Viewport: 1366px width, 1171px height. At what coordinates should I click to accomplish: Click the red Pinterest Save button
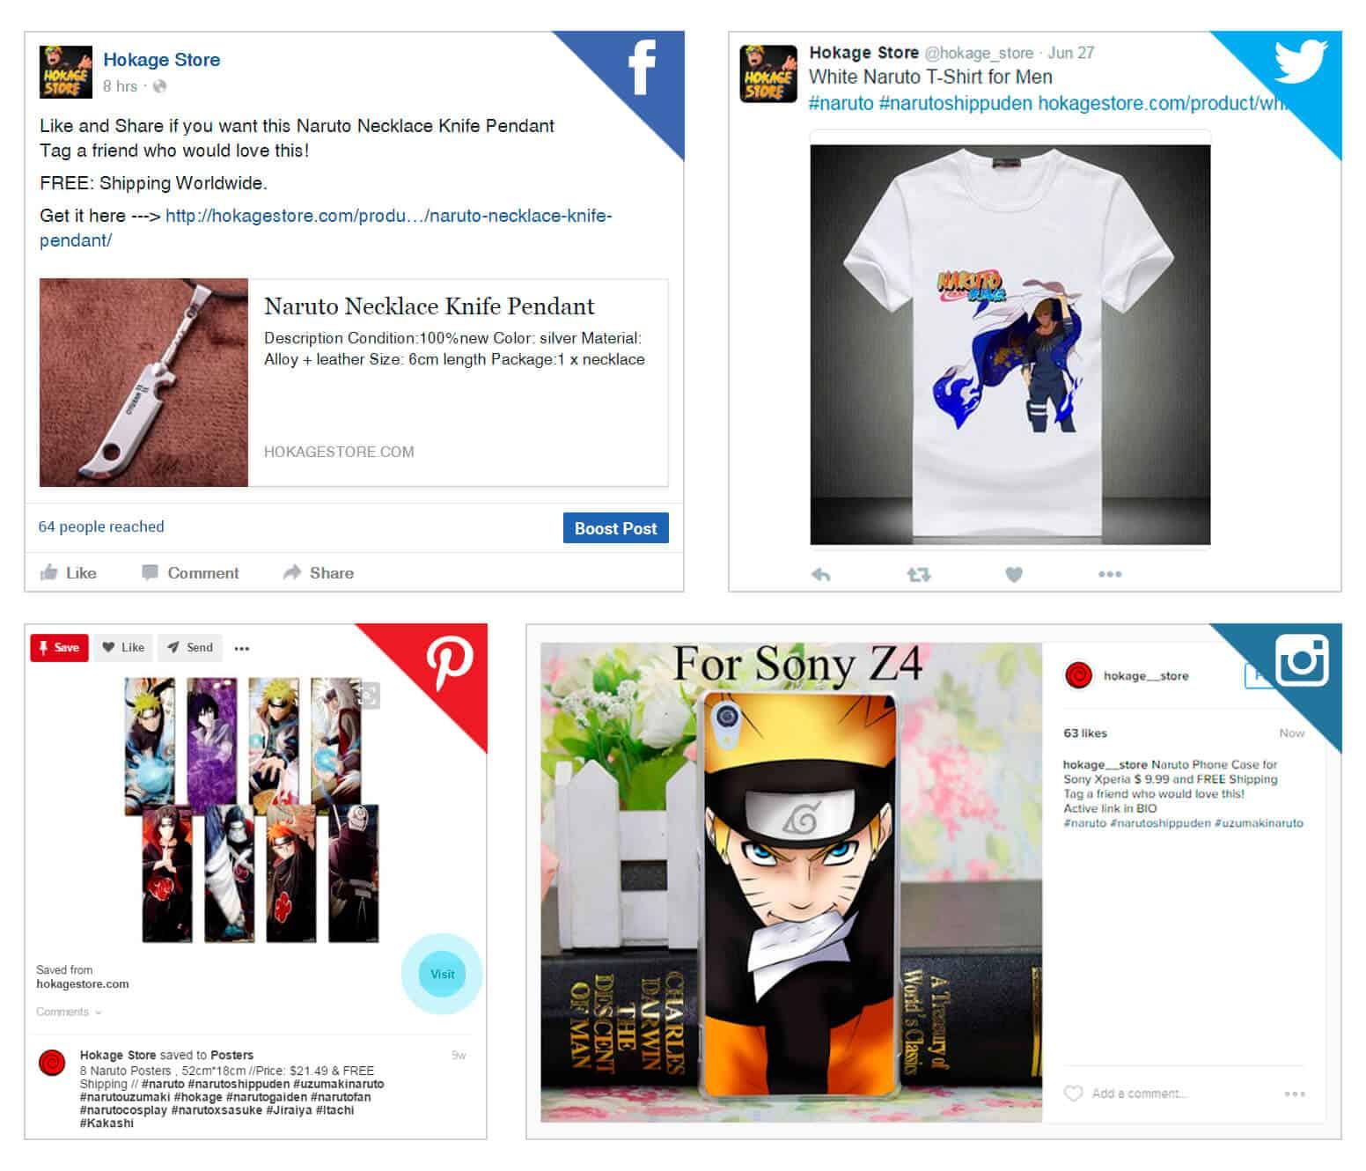tap(59, 647)
